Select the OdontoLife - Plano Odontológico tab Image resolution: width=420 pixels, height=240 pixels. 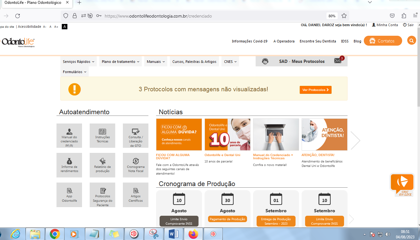coord(37,3)
